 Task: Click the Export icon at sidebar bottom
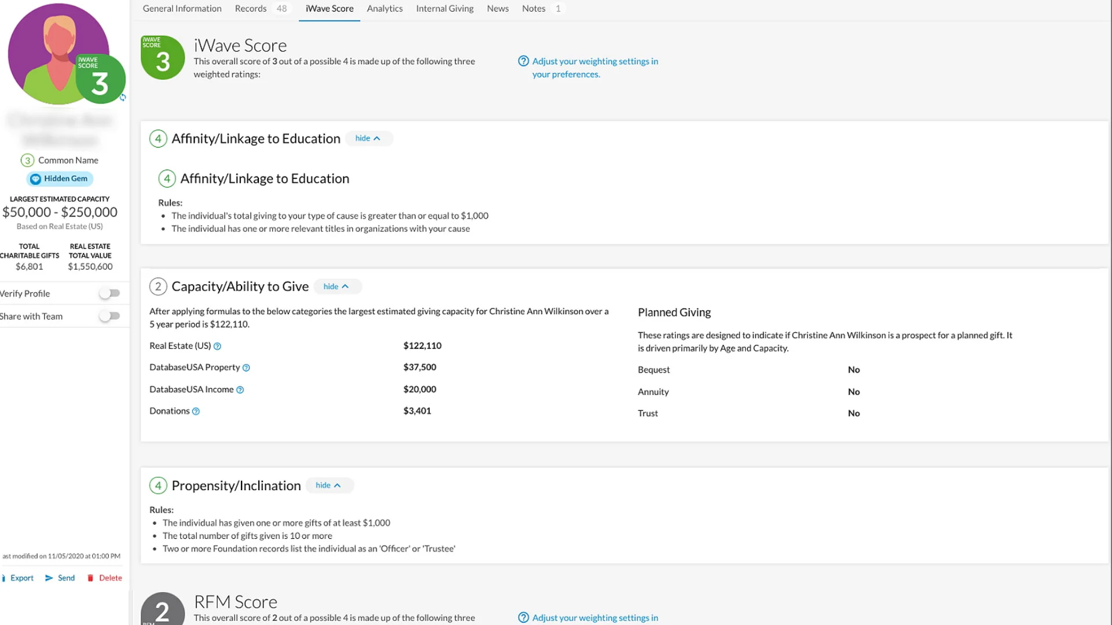click(x=3, y=578)
